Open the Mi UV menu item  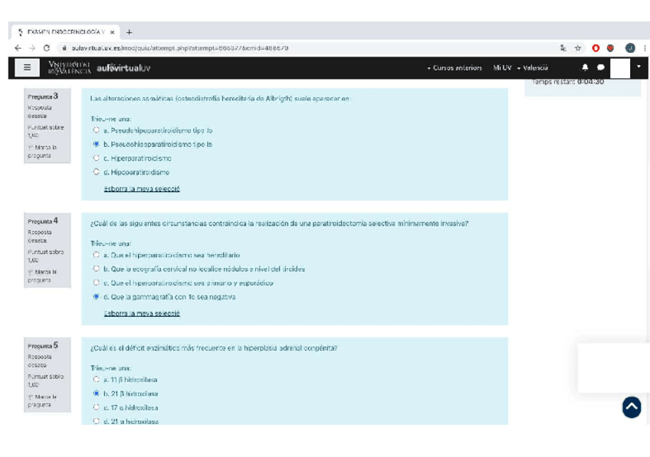502,68
